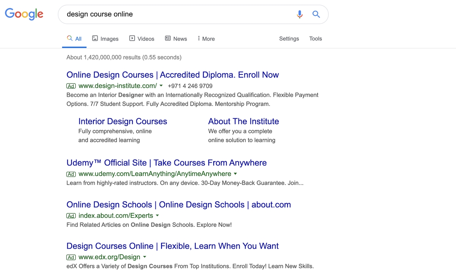Click 'edX Offers a Variety of Design Courses' snippet
456x278 pixels.
click(190, 266)
